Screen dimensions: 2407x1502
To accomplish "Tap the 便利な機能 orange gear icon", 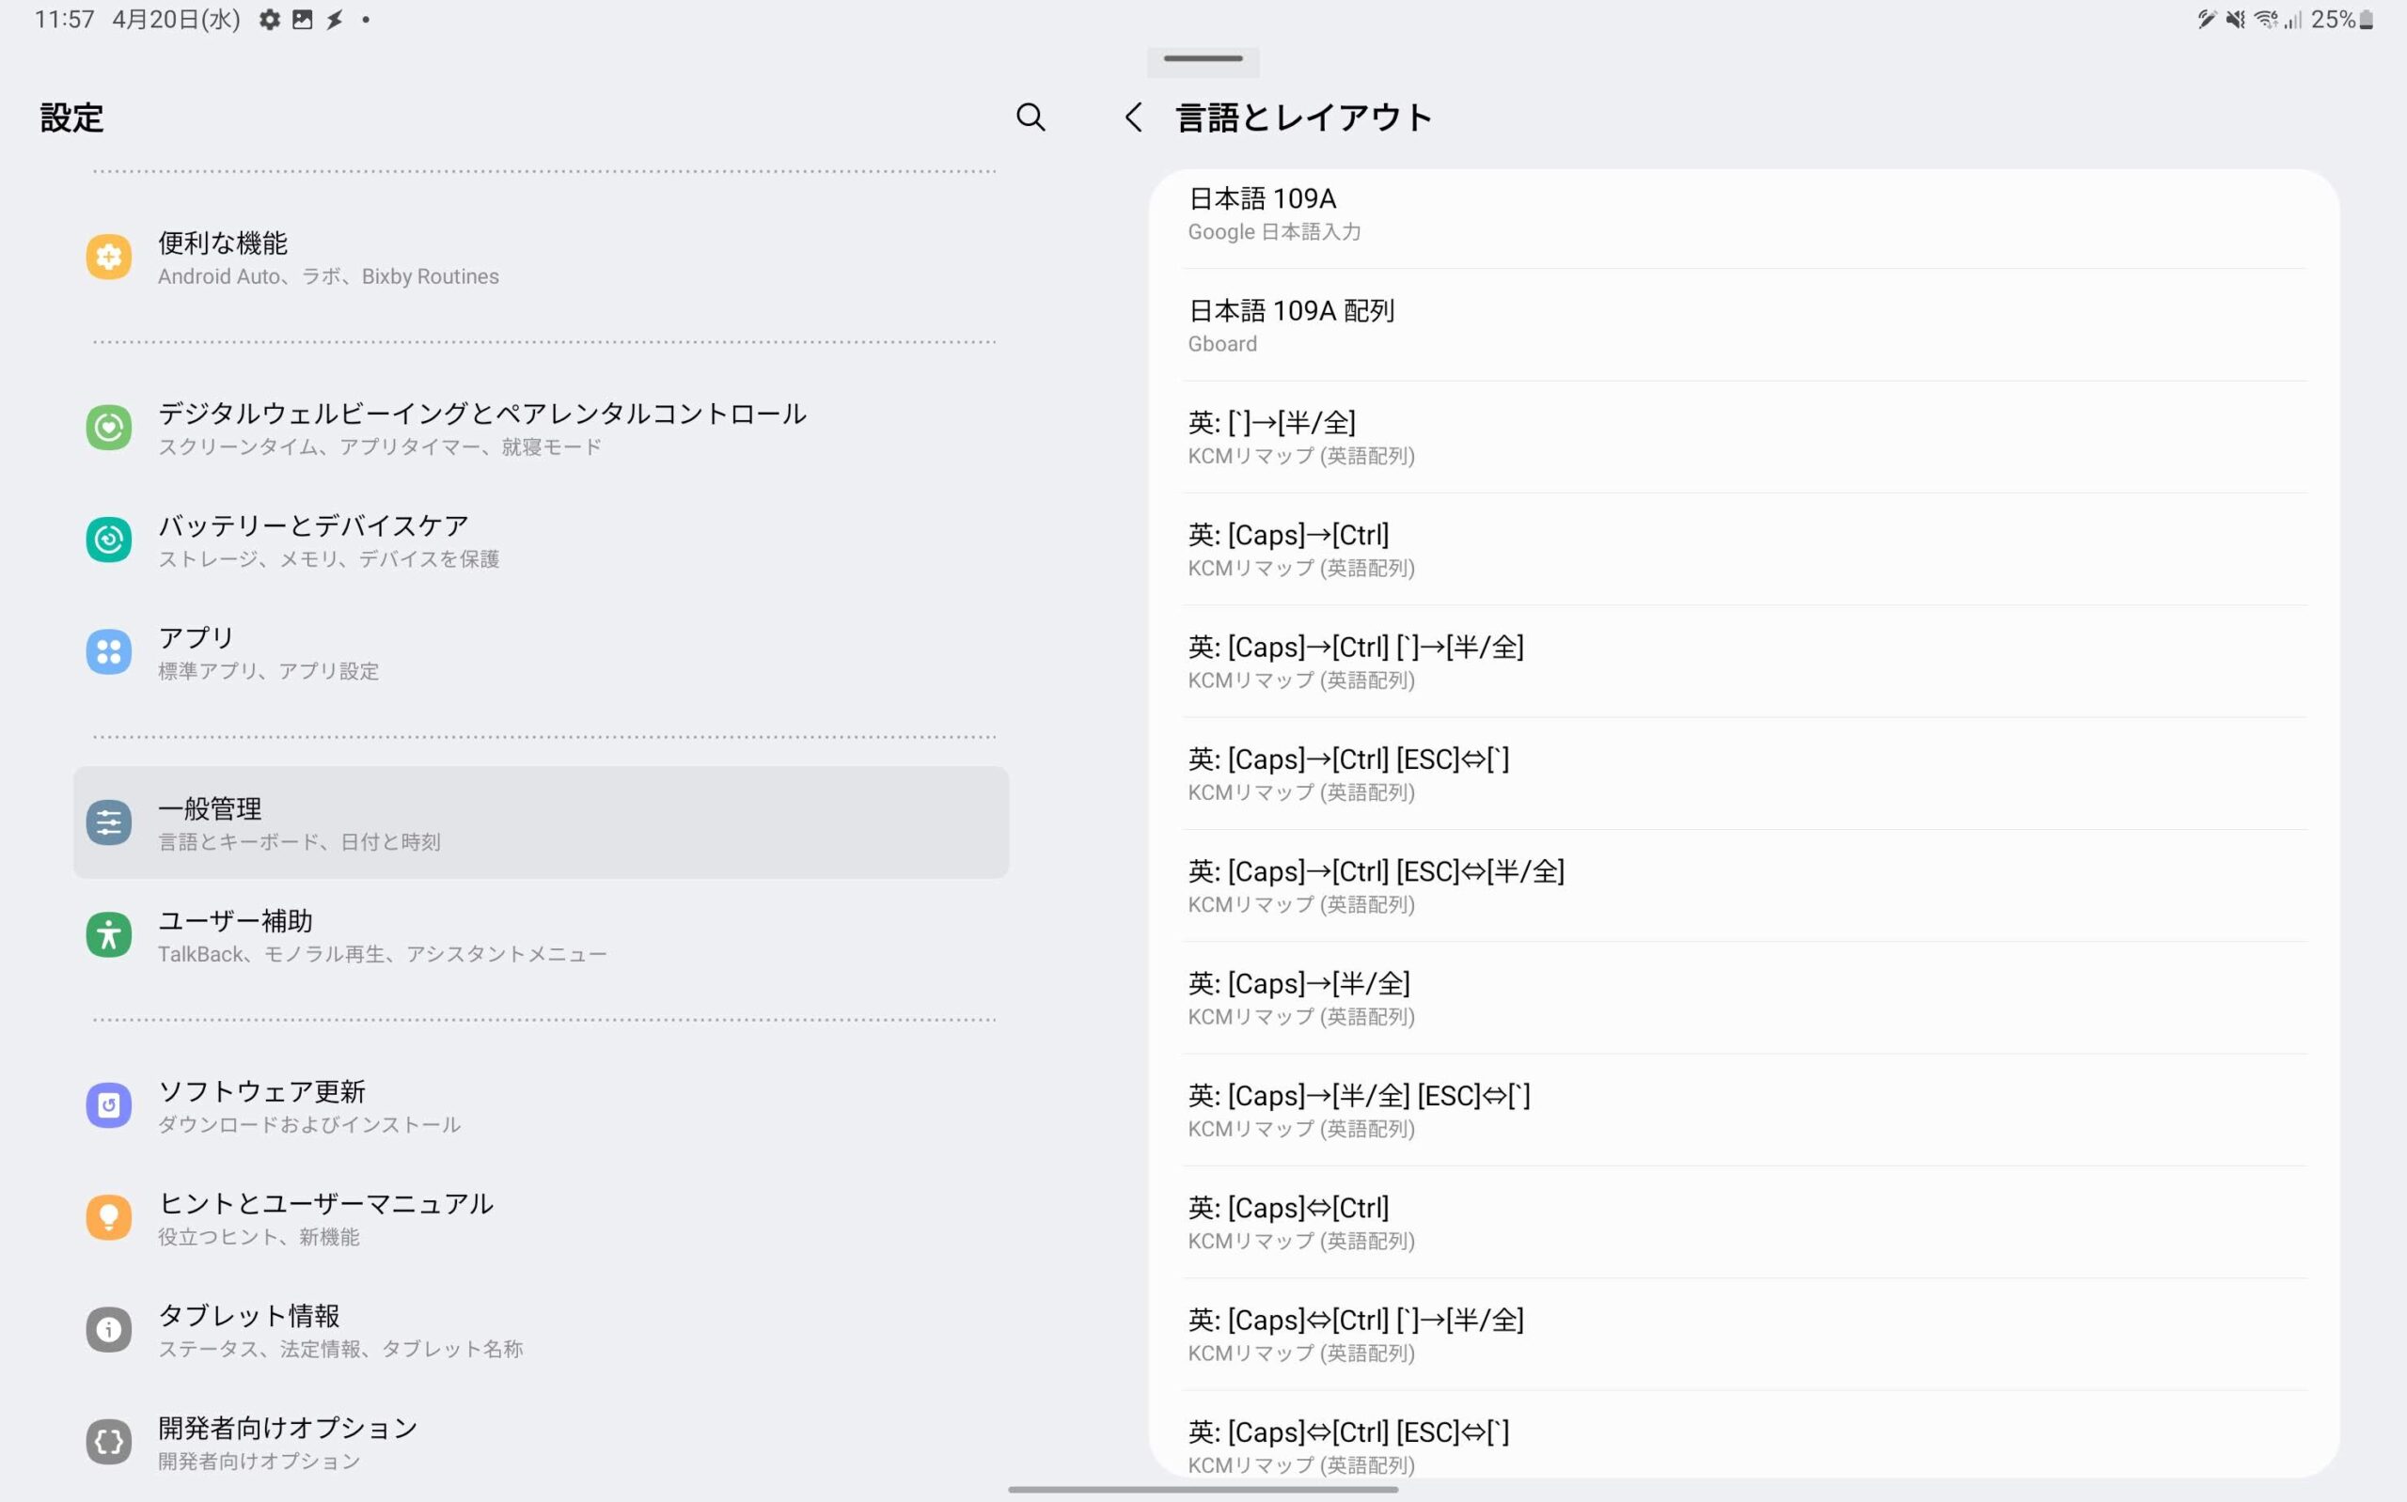I will pyautogui.click(x=109, y=258).
